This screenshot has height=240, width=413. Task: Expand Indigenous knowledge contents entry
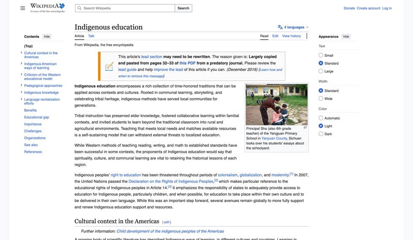point(21,92)
